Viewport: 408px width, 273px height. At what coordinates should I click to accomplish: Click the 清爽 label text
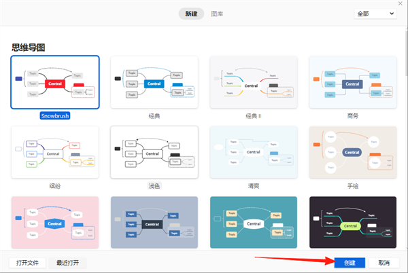[254, 186]
